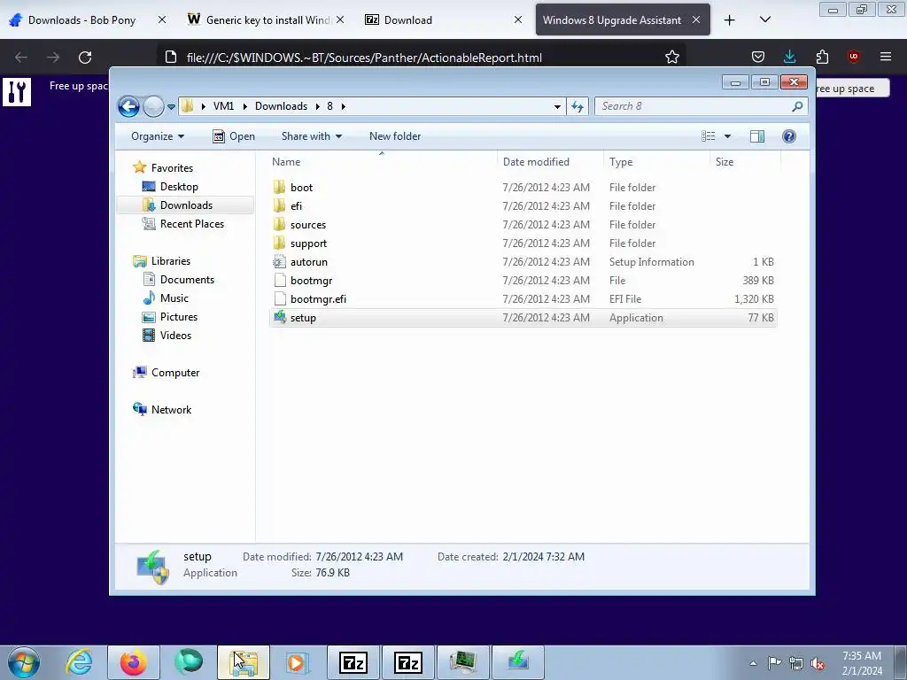
Task: Open a new Firefox tab
Action: (730, 20)
